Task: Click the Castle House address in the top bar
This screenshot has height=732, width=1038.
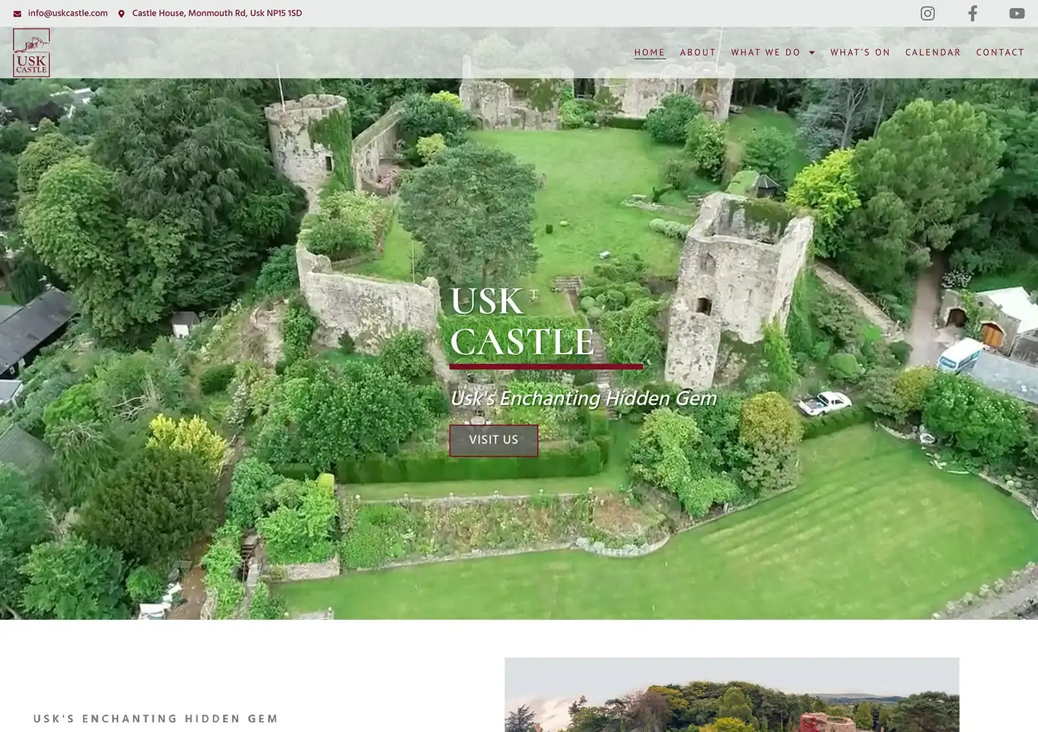Action: pyautogui.click(x=214, y=12)
